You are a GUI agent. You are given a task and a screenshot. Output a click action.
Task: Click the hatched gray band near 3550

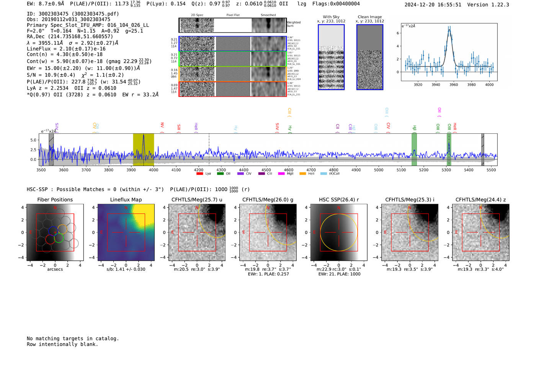coord(51,149)
